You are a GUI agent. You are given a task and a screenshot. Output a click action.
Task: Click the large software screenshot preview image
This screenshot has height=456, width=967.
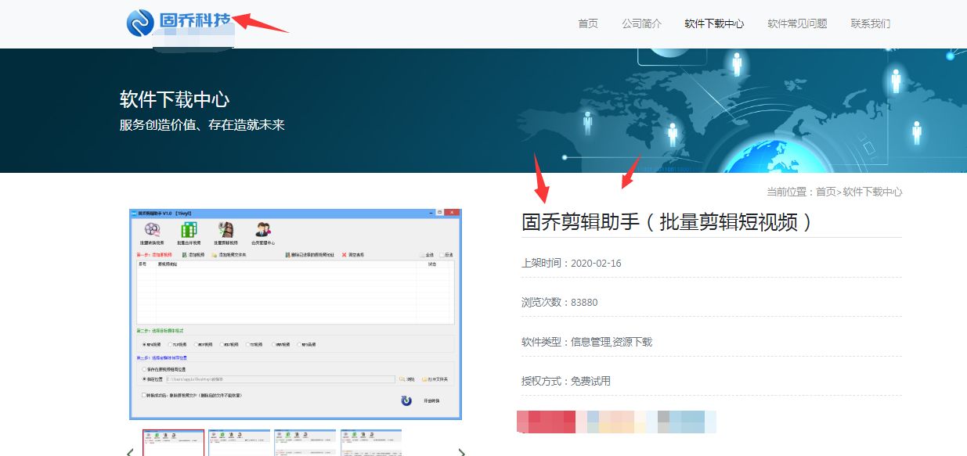point(295,314)
